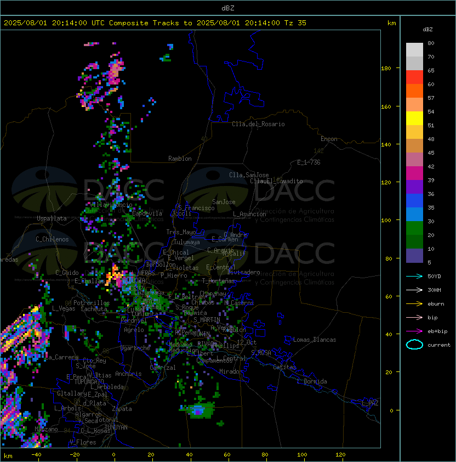
Task: Click the 'S_Francisco' place label
Action: (196, 208)
